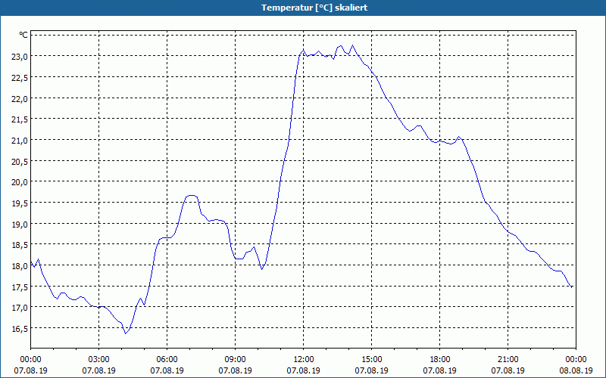Click the 20,0 y-axis tick label
The image size is (606, 378).
18,182
